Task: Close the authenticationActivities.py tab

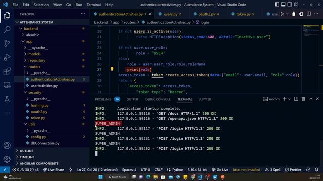Action: 150,14
